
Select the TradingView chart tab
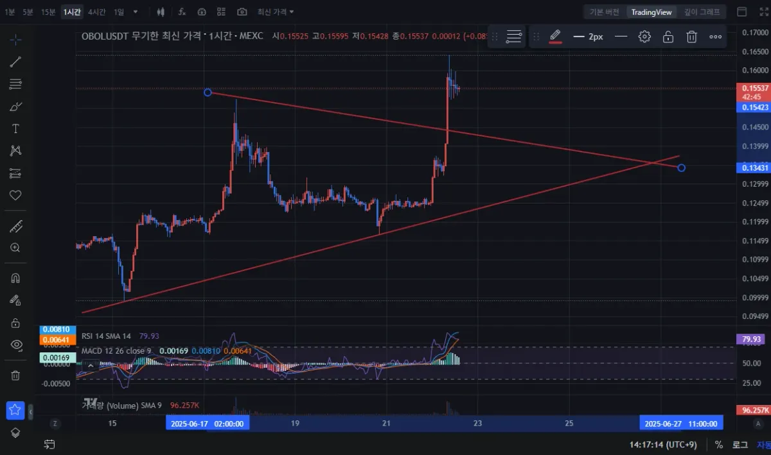pyautogui.click(x=651, y=12)
